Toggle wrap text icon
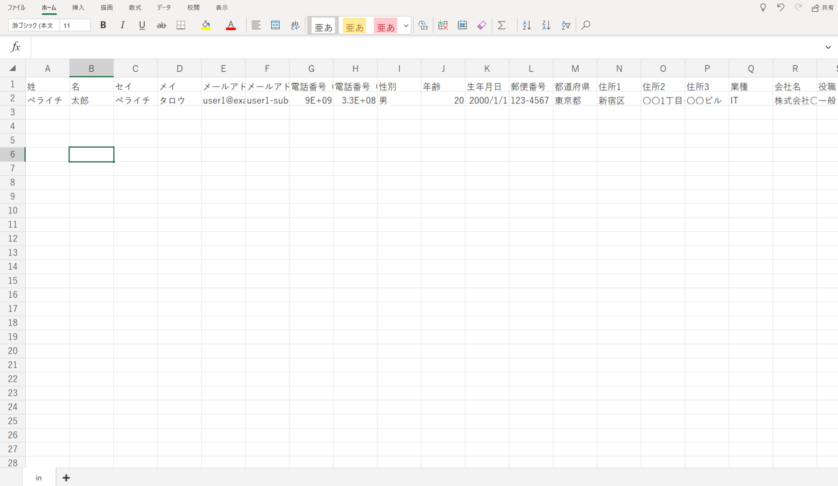The height and width of the screenshot is (486, 838). coord(295,25)
